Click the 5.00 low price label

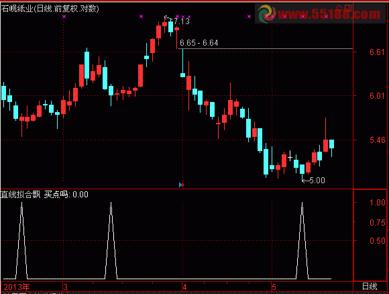pyautogui.click(x=317, y=181)
